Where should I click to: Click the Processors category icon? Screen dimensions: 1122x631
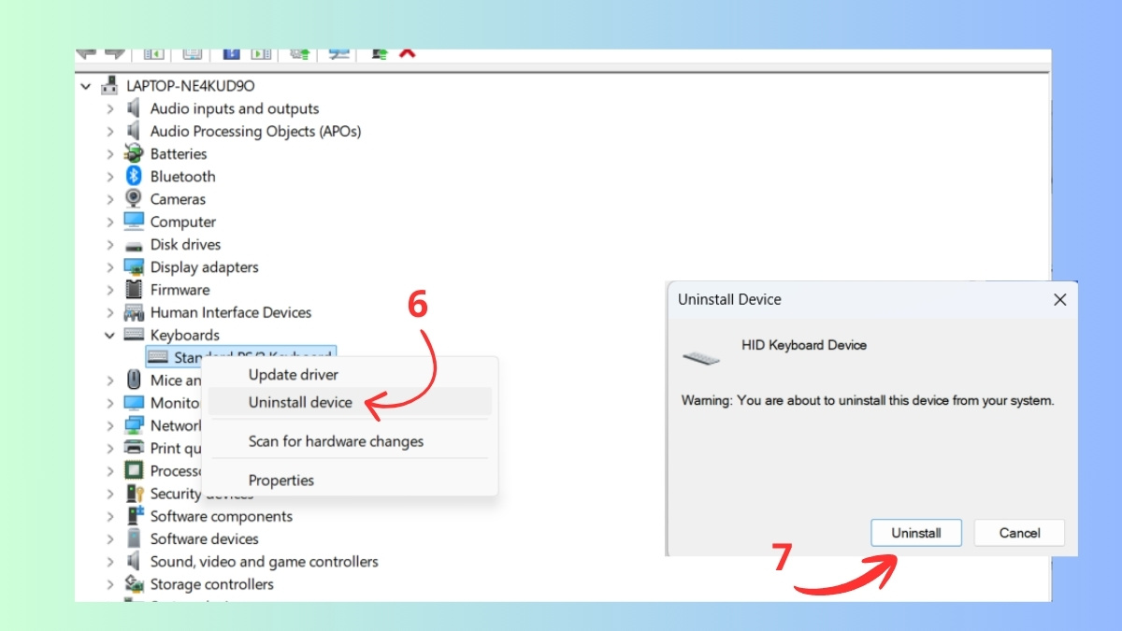pos(134,471)
